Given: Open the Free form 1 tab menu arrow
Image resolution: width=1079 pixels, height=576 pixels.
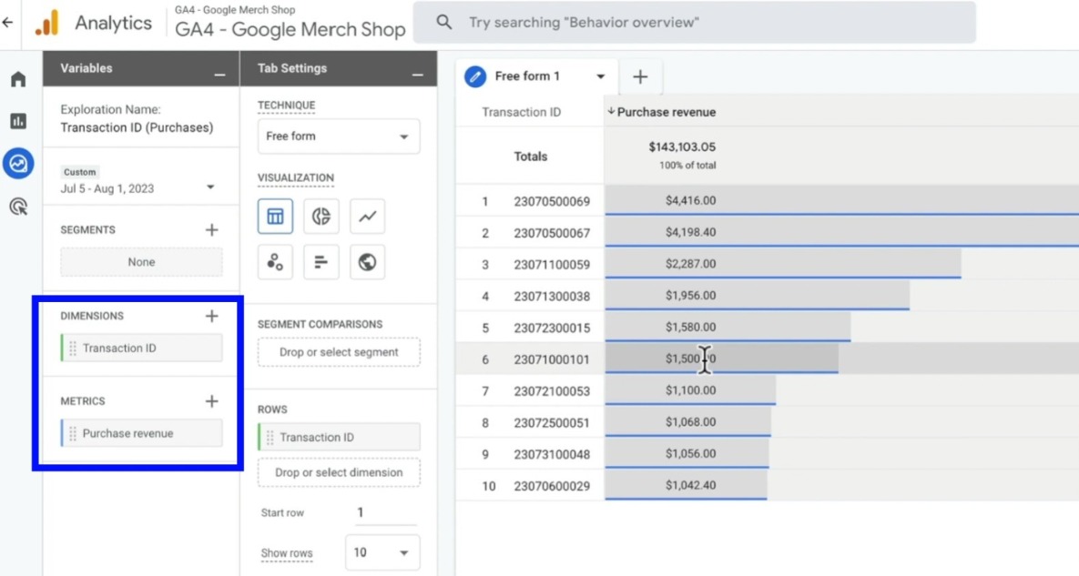Looking at the screenshot, I should (x=601, y=76).
